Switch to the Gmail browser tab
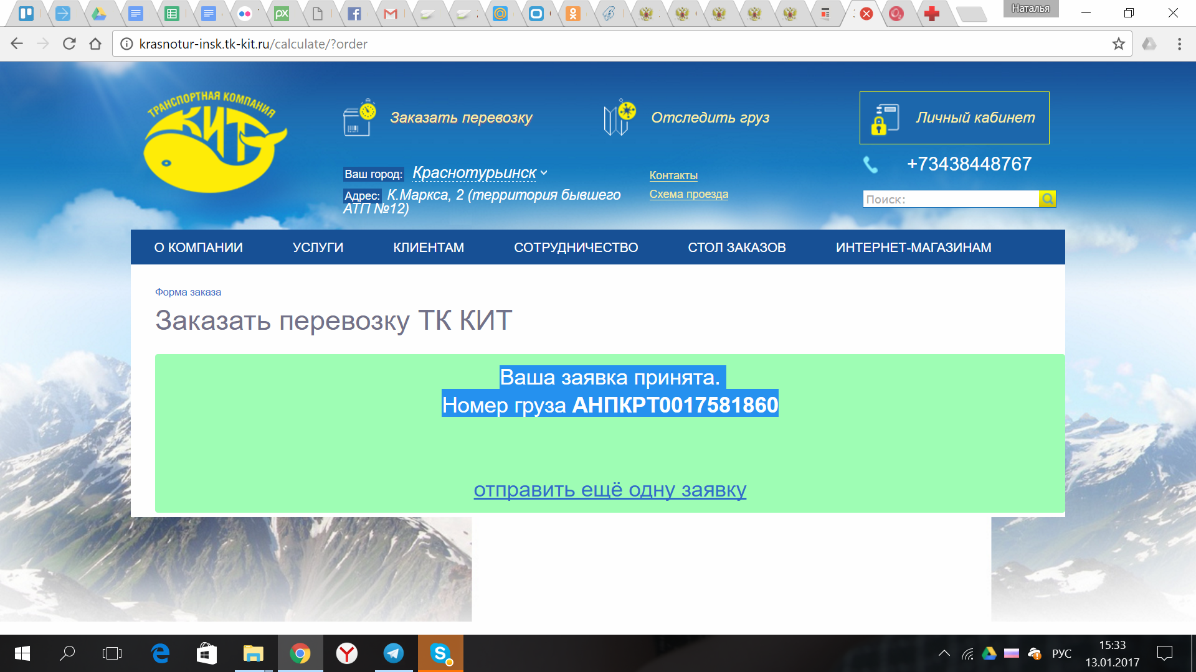 (391, 14)
